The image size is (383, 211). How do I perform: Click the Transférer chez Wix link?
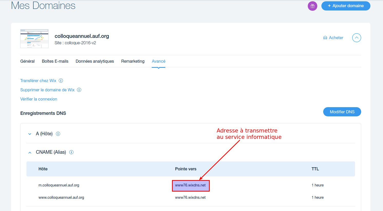click(x=38, y=81)
